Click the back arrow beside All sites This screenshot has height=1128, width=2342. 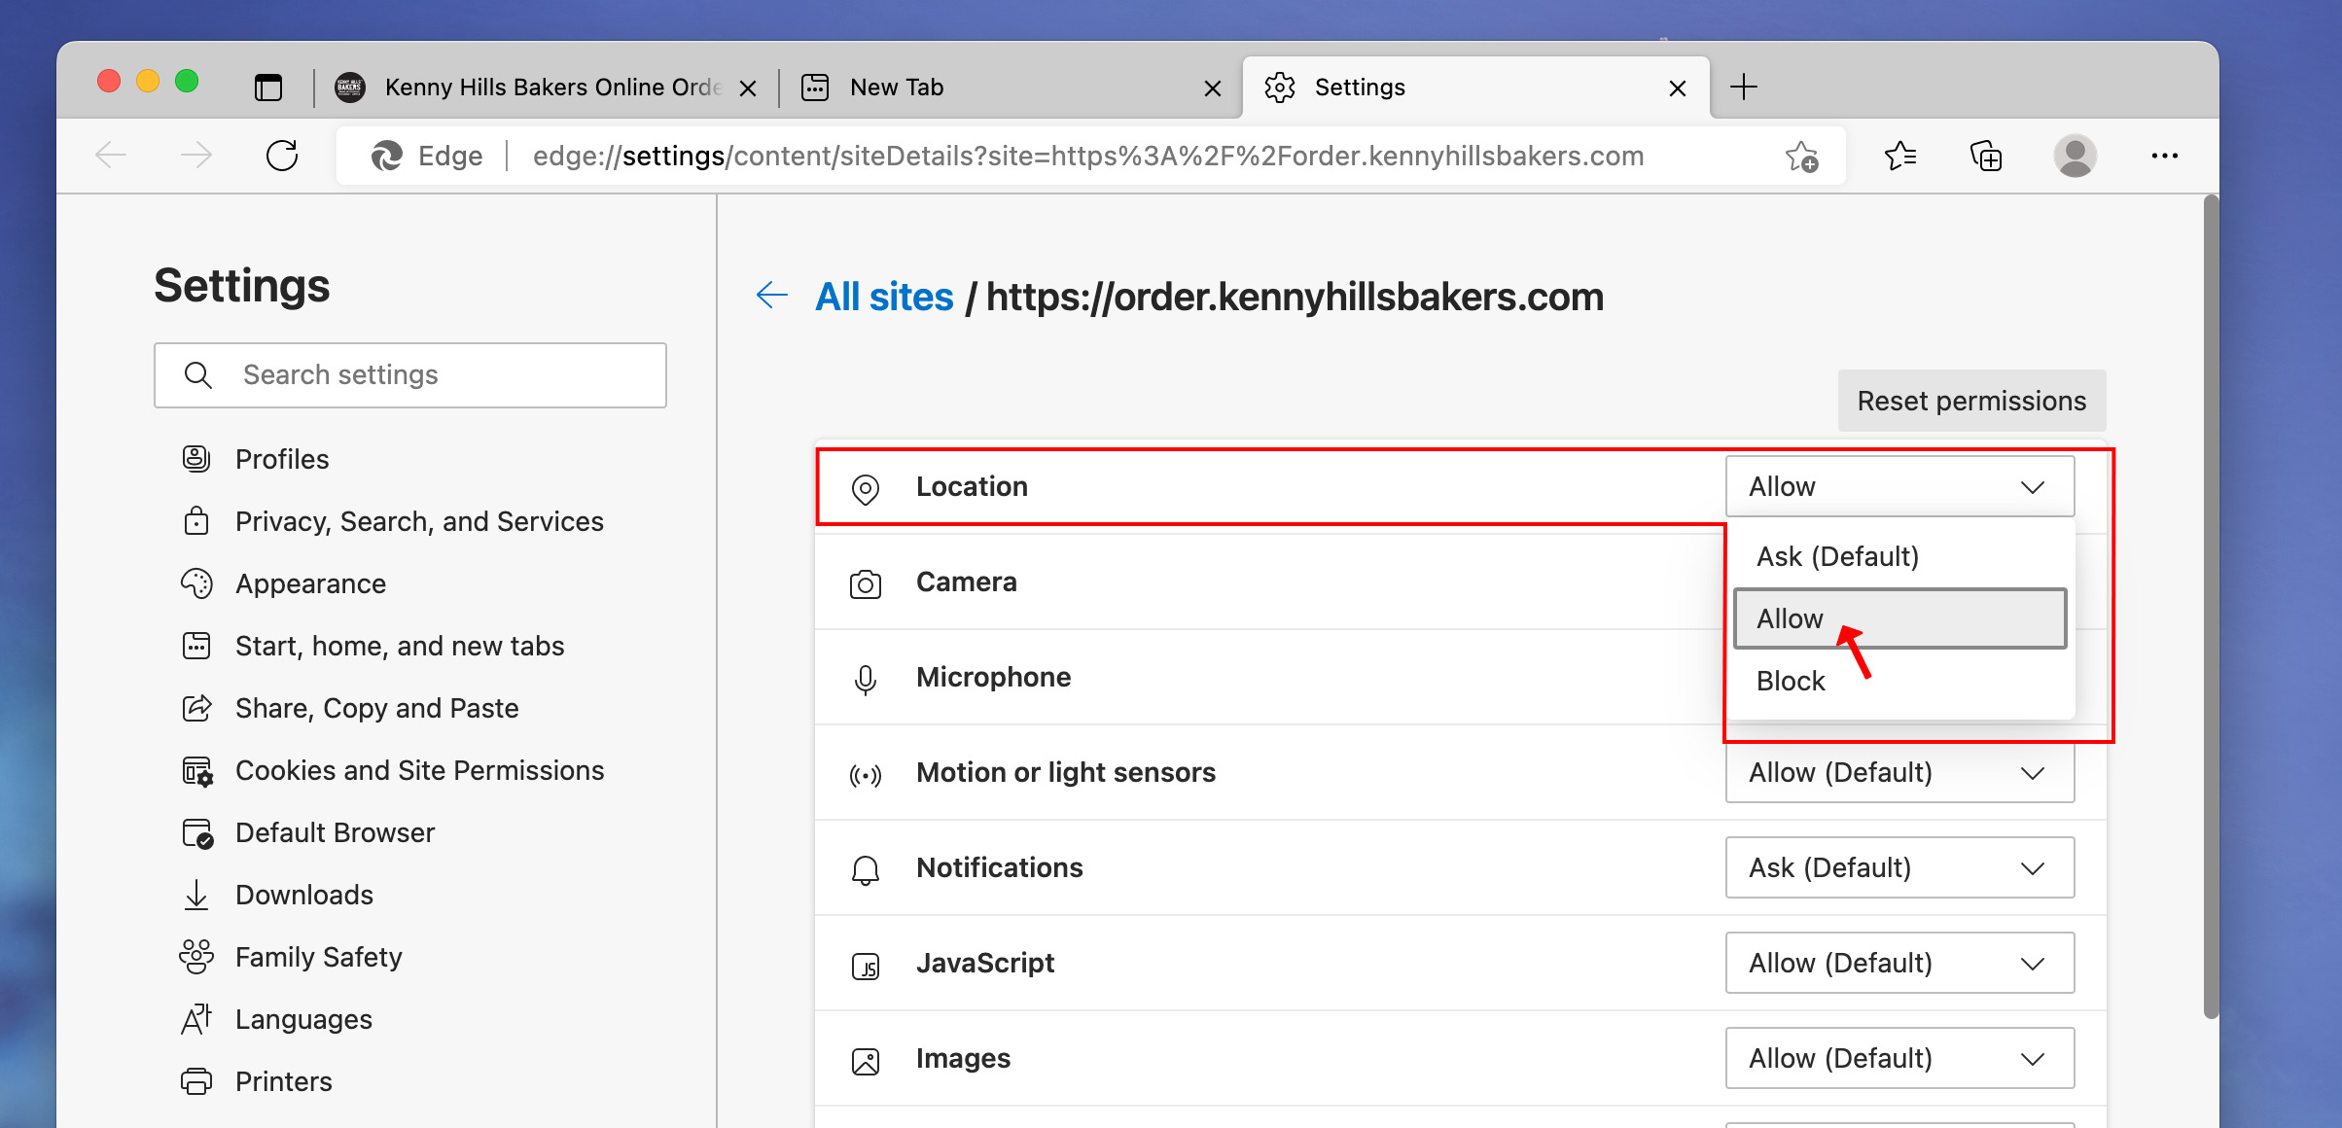pyautogui.click(x=772, y=296)
